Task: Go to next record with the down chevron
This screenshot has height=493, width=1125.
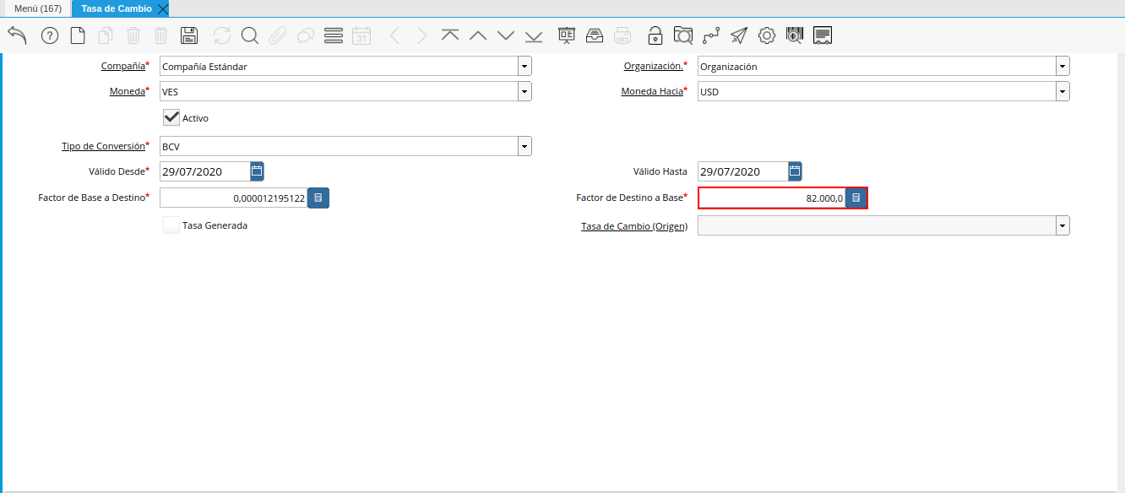Action: [x=506, y=35]
